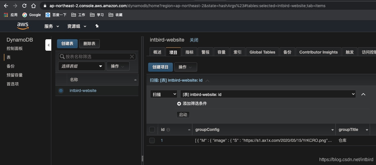Switch to 触发 tab
Screen dimensions: 376x165
350,52
